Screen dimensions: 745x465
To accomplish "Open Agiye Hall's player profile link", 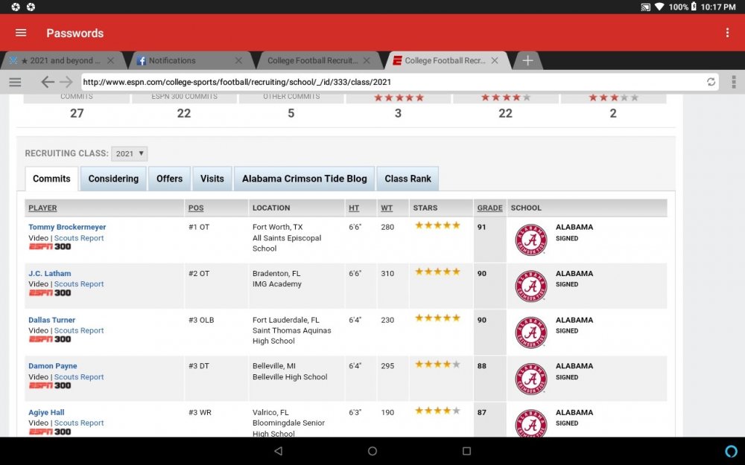I will coord(46,413).
